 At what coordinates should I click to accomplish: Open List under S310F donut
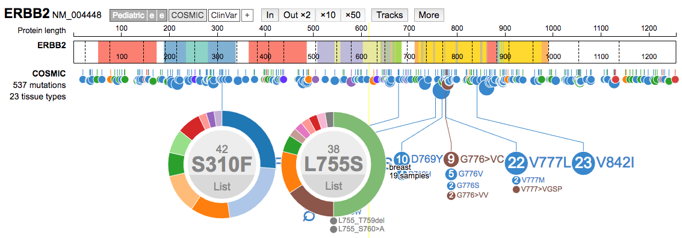(222, 187)
